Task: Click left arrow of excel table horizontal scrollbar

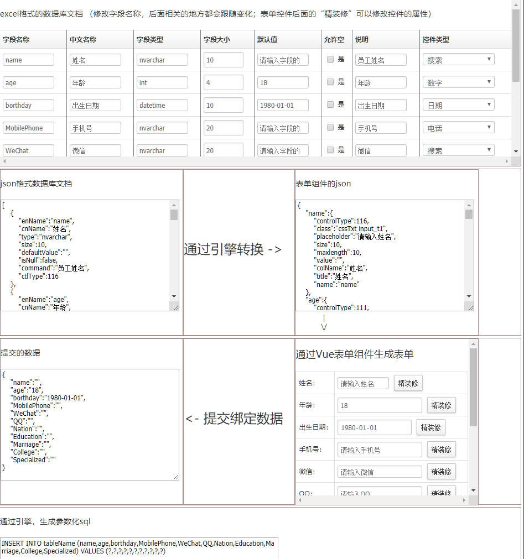Action: pos(4,161)
